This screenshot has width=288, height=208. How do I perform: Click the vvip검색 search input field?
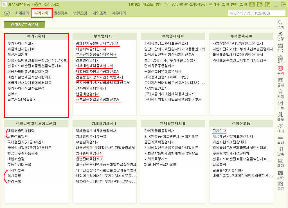click(256, 13)
